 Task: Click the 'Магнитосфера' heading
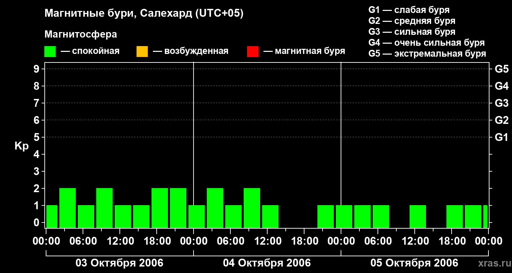81,34
